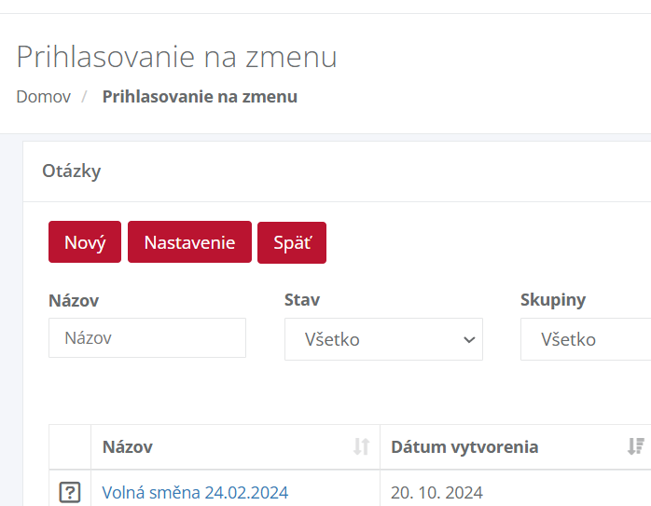Click the question mark icon beside Volná směna
The width and height of the screenshot is (651, 506).
pos(70,492)
